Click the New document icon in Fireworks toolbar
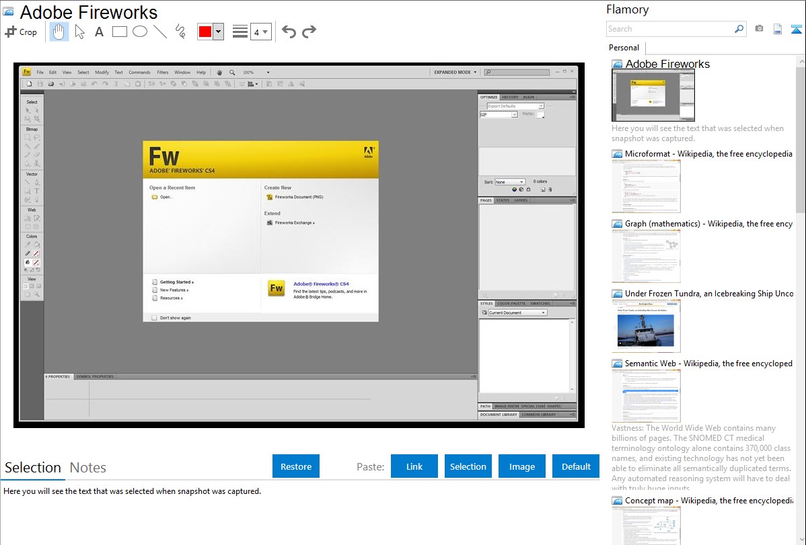 [x=30, y=84]
